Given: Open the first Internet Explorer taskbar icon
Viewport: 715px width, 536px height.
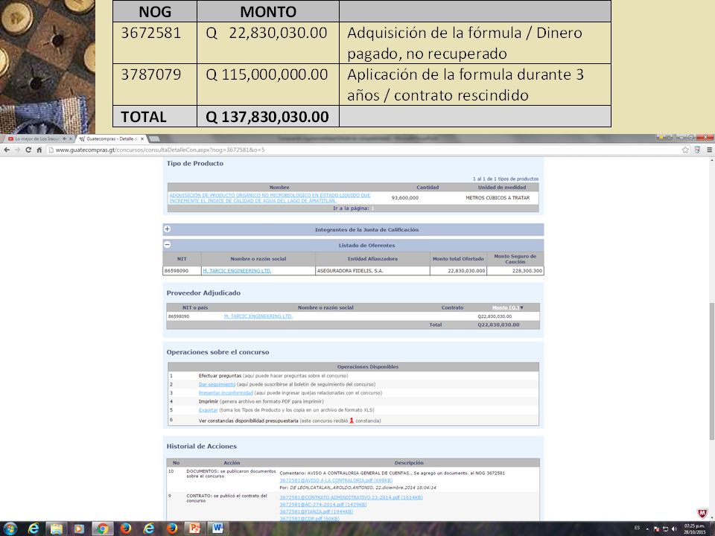Looking at the screenshot, I should click(34, 529).
